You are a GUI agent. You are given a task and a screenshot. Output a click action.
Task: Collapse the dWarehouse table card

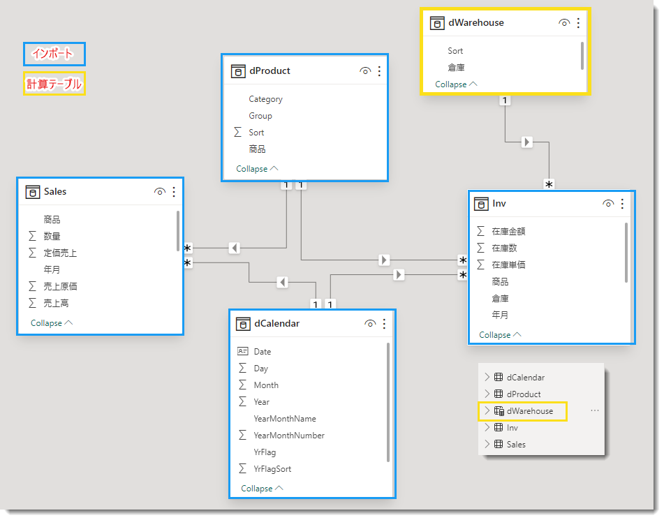[456, 84]
